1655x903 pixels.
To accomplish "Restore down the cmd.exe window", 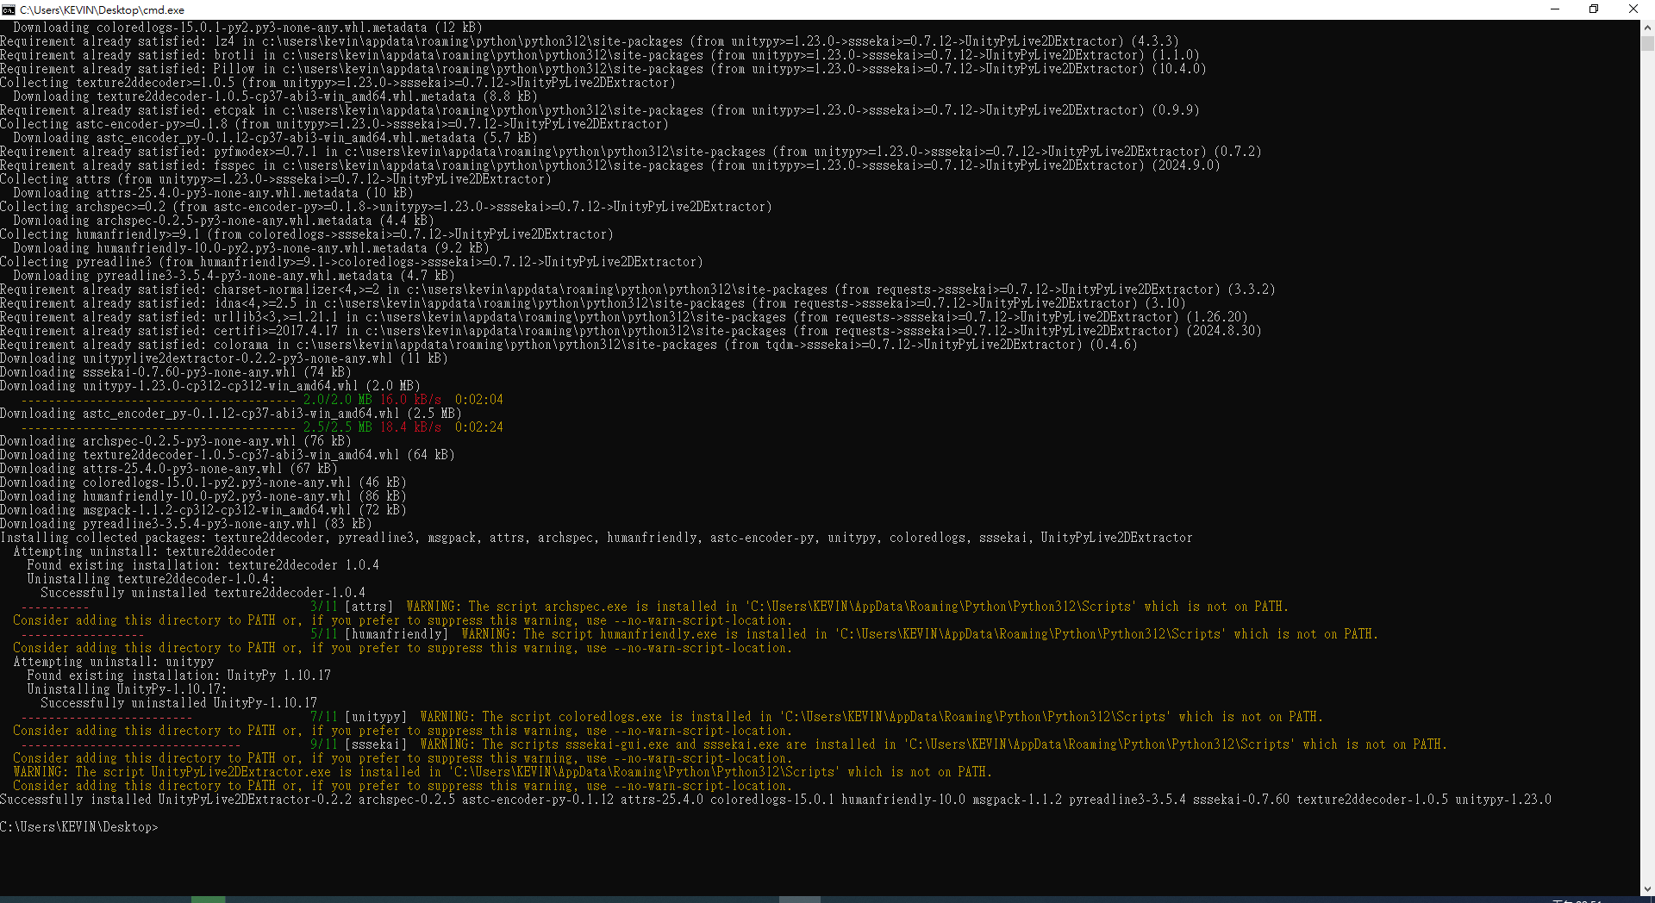I will click(x=1594, y=9).
